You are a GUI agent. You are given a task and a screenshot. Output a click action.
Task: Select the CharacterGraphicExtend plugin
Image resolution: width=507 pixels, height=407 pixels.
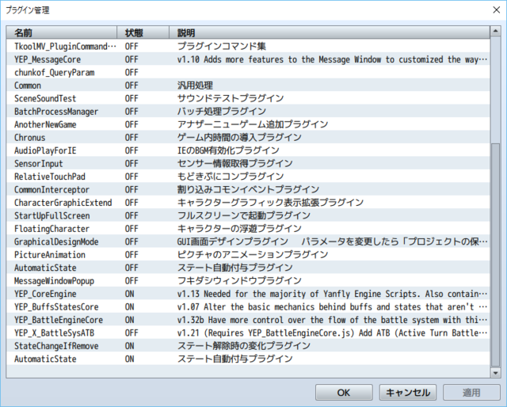point(63,203)
